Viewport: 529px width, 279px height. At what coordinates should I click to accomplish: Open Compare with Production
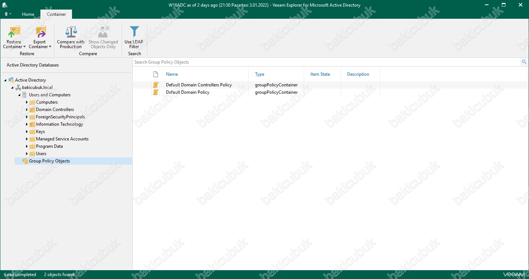pyautogui.click(x=71, y=37)
